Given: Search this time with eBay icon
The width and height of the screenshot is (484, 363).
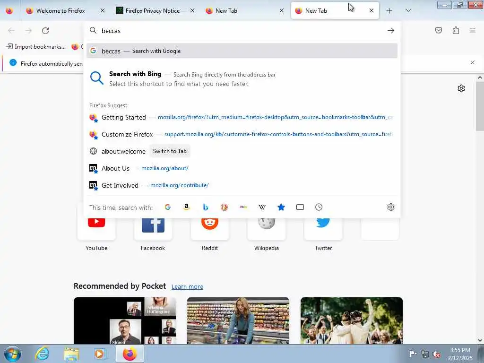Looking at the screenshot, I should click(243, 207).
